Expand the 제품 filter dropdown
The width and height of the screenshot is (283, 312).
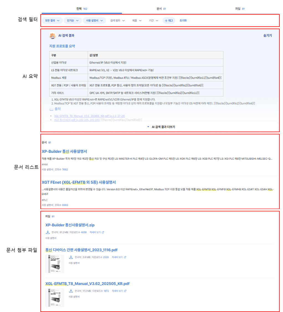point(137,21)
